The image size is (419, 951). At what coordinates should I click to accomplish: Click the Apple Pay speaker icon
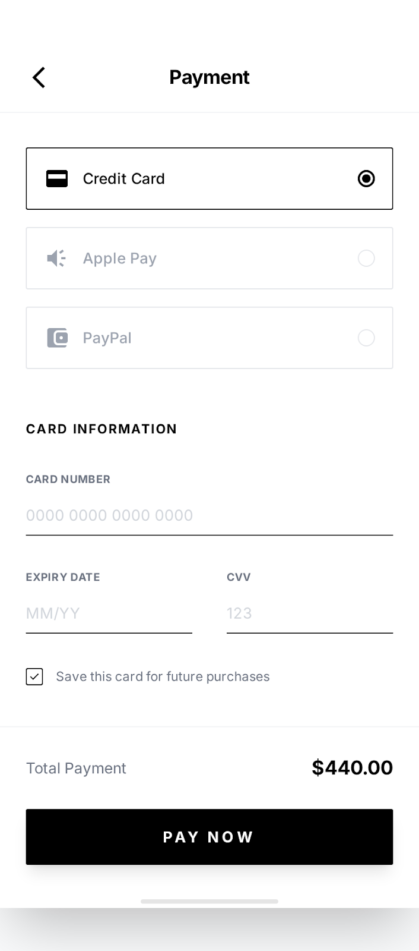point(56,259)
